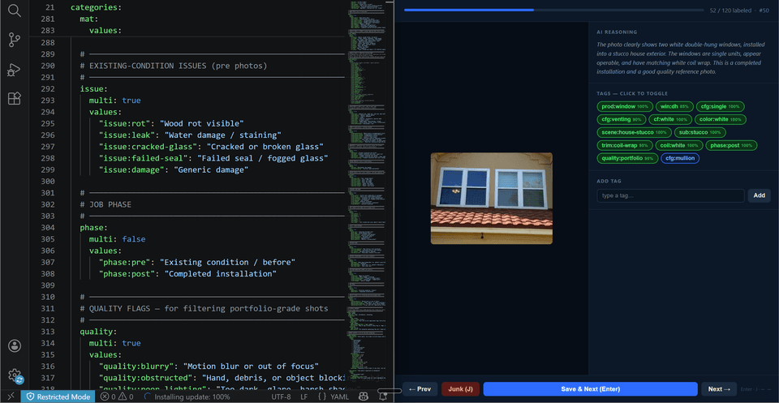Click Restricted Mode in status bar

pos(59,397)
